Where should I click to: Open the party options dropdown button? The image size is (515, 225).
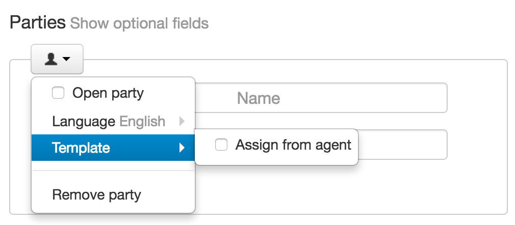[x=57, y=59]
